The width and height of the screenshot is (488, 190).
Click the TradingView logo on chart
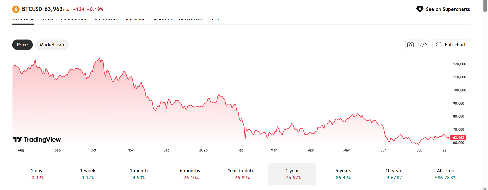point(37,140)
